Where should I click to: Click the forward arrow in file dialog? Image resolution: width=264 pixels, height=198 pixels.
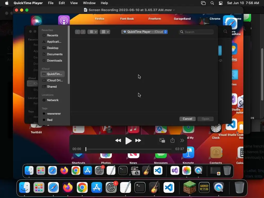tap(83, 32)
